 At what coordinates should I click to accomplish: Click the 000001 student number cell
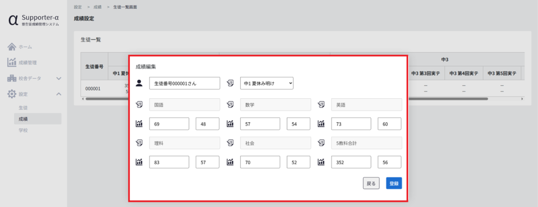click(x=95, y=89)
